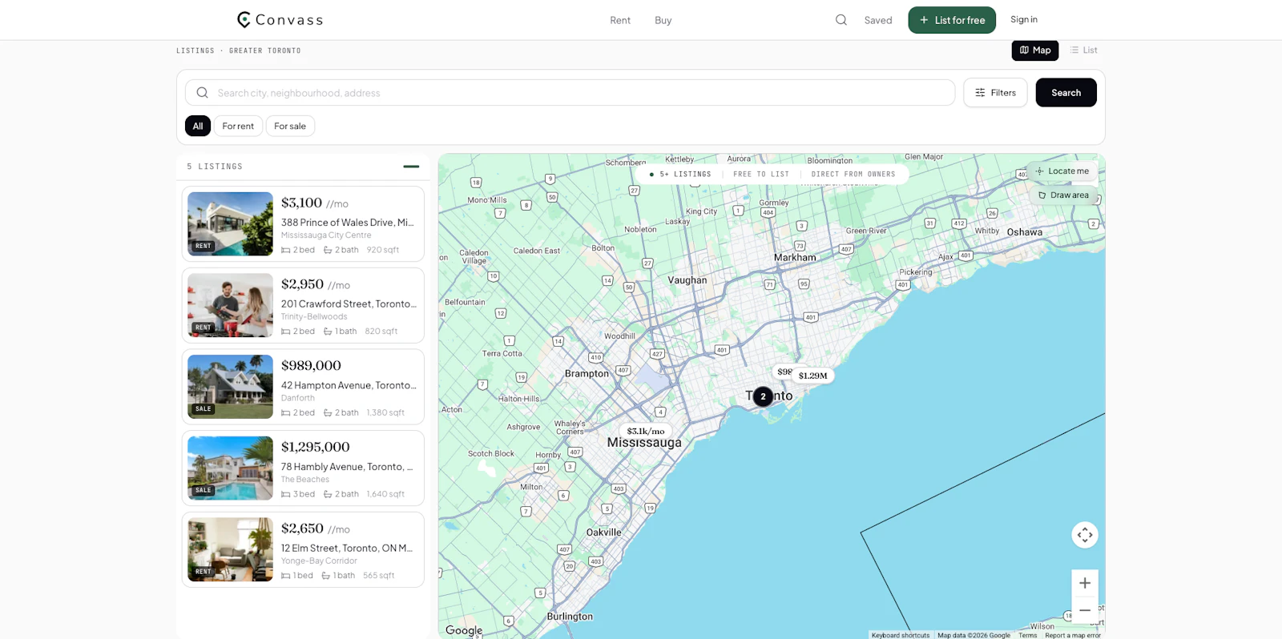Click the Draw area map button

[1064, 195]
